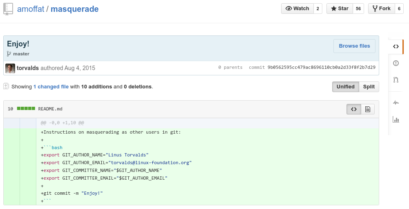Select Unified diff view

pos(346,86)
